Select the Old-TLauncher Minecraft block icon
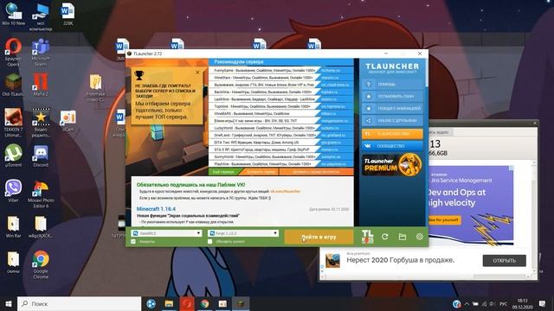 pos(13,85)
